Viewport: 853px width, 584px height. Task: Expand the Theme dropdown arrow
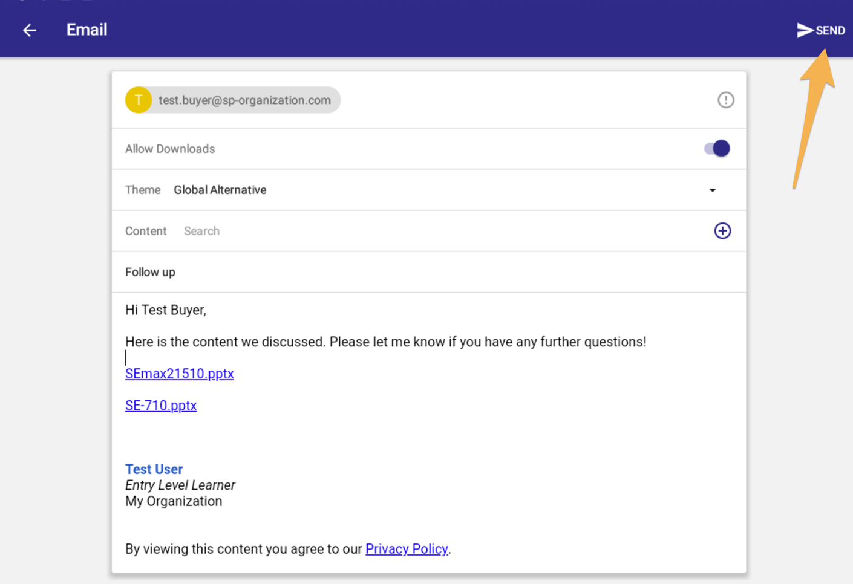pos(712,190)
